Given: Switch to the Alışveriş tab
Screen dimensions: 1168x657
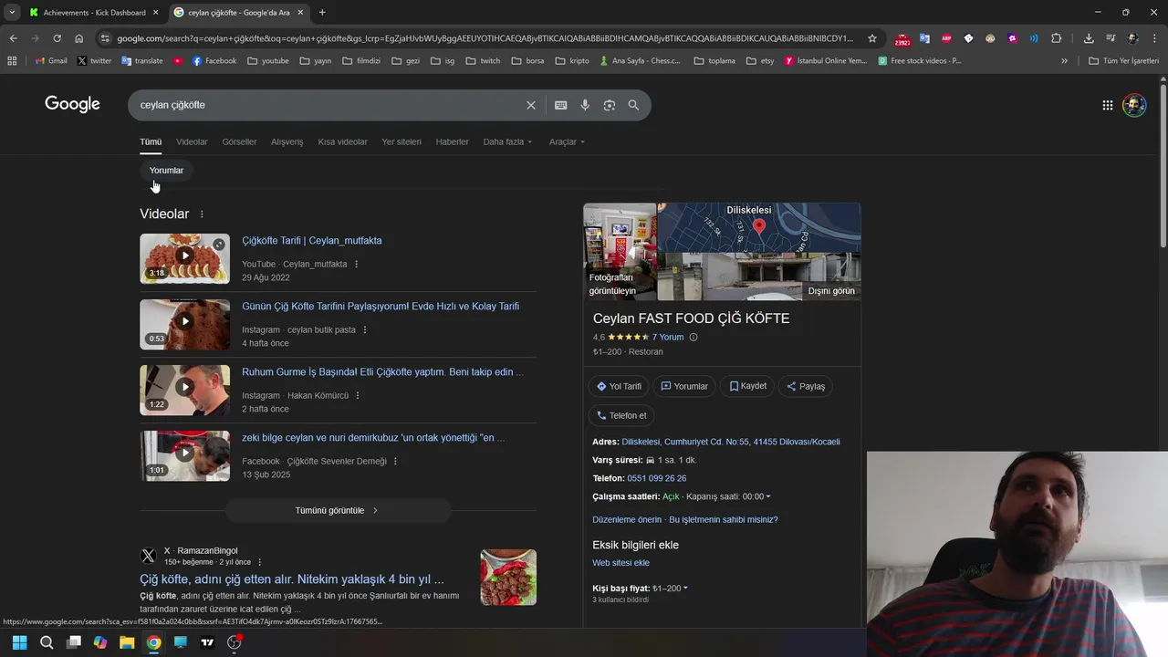Looking at the screenshot, I should tap(287, 142).
